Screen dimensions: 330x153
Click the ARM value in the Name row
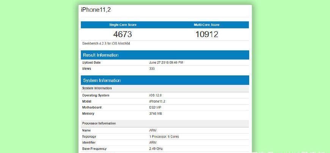click(153, 130)
